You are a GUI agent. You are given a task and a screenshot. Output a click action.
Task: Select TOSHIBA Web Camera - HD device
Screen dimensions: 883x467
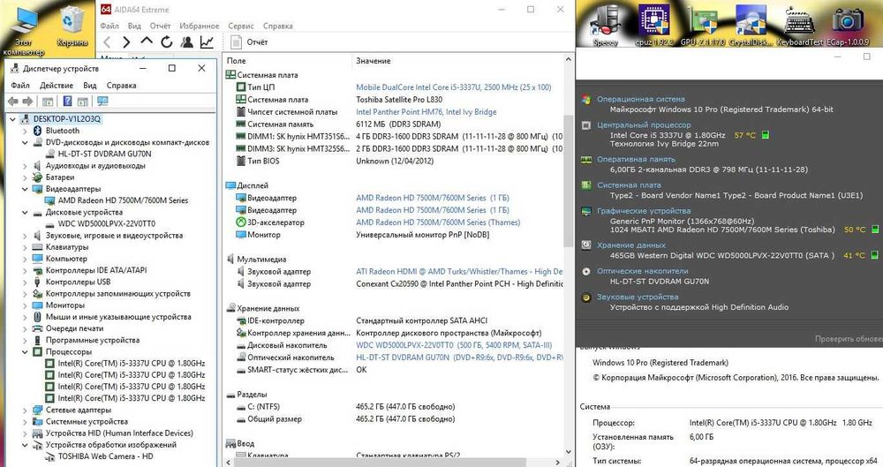pyautogui.click(x=105, y=456)
